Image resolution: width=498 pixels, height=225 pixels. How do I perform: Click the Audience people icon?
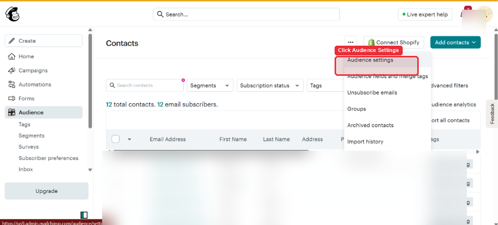coord(12,112)
